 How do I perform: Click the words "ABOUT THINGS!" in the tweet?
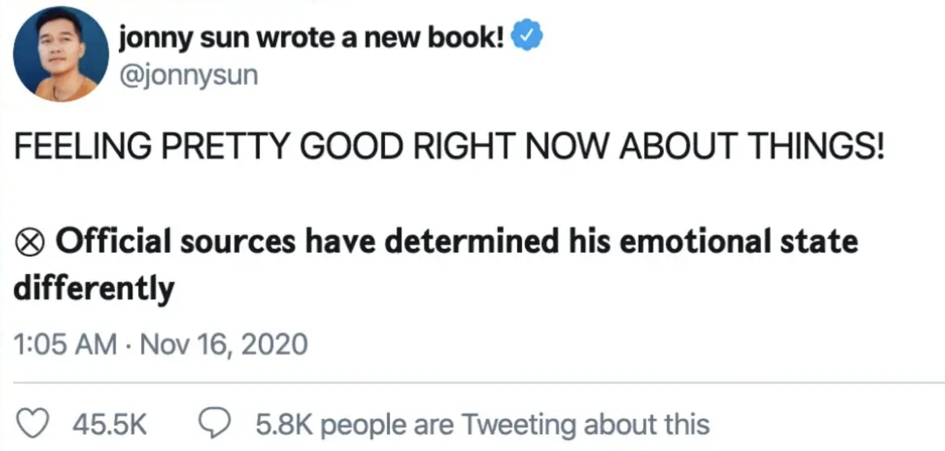751,146
